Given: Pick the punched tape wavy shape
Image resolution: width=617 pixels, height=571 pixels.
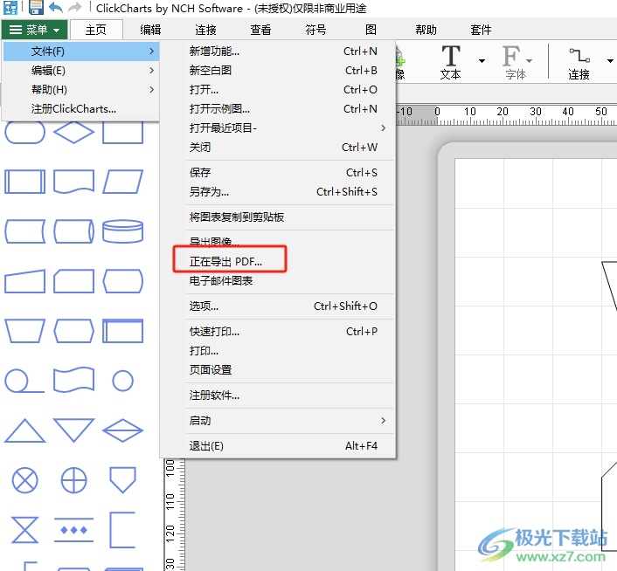Looking at the screenshot, I should tap(73, 381).
